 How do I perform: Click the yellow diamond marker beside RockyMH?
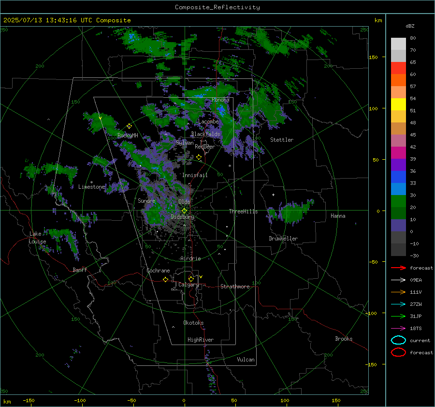click(x=129, y=126)
